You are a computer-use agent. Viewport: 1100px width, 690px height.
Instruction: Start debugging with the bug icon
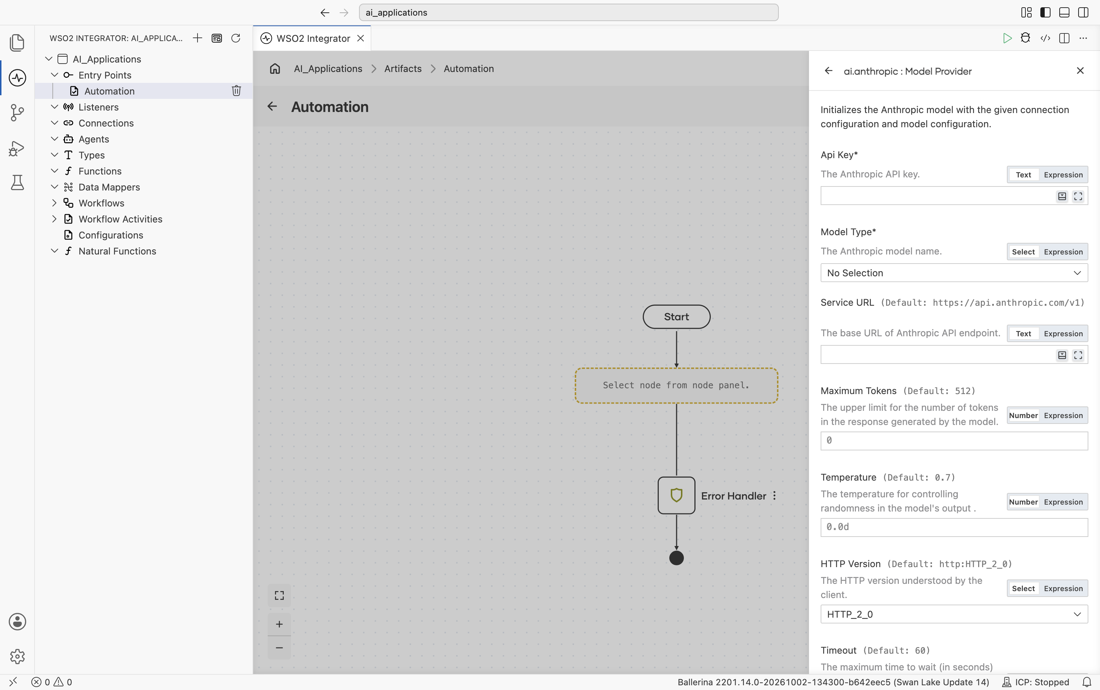point(1025,38)
